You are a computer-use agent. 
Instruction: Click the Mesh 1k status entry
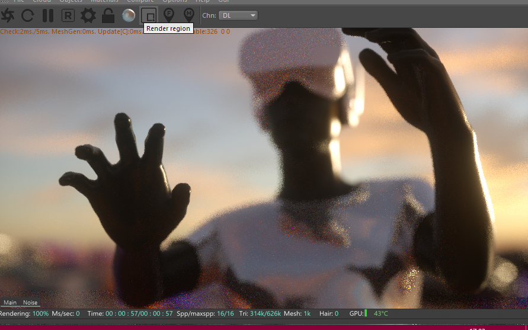(x=297, y=313)
